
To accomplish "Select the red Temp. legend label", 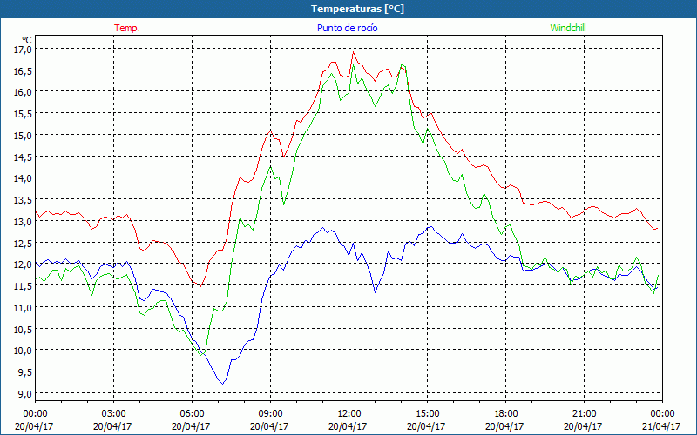I will click(127, 28).
